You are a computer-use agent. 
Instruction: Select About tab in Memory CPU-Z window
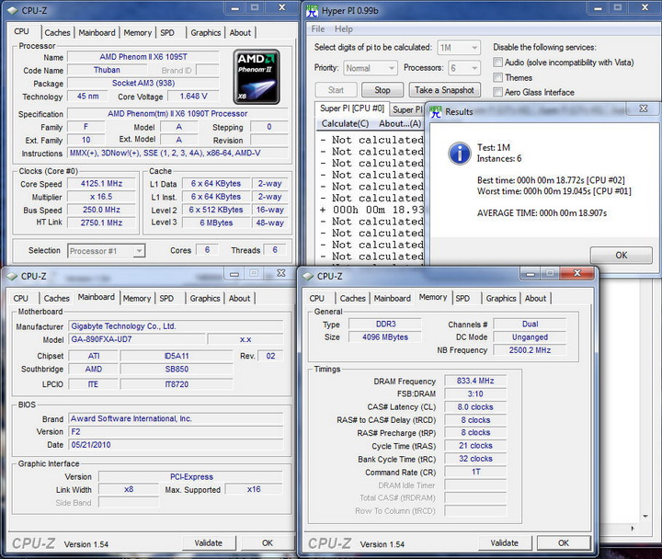tap(535, 298)
